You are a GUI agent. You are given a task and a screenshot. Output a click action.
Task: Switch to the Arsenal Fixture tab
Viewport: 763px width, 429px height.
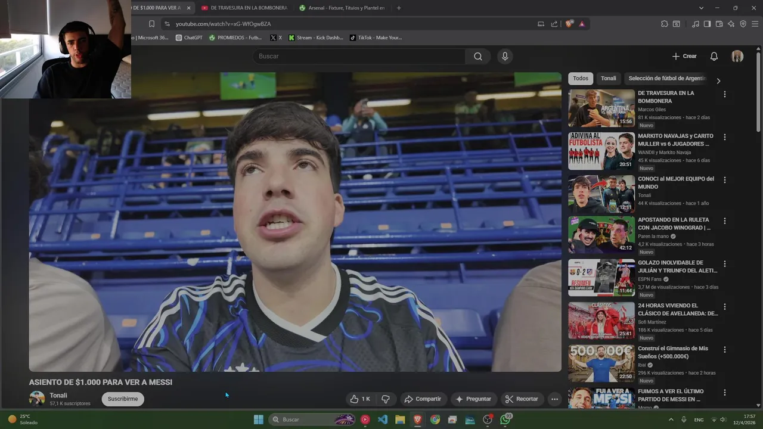point(342,8)
